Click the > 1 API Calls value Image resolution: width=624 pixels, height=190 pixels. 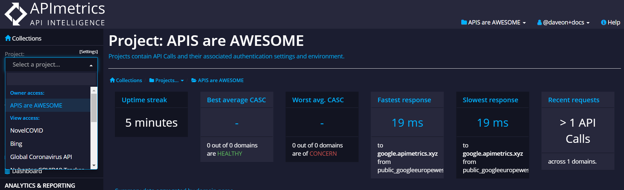(x=578, y=131)
